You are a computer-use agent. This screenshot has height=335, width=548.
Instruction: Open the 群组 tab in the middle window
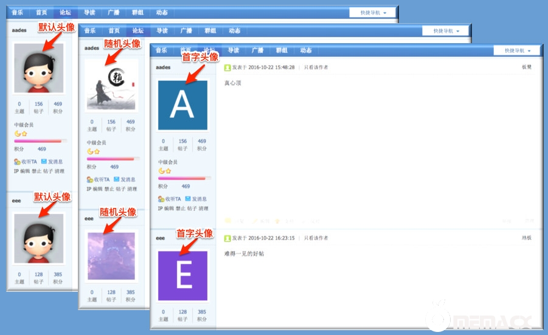(x=210, y=31)
